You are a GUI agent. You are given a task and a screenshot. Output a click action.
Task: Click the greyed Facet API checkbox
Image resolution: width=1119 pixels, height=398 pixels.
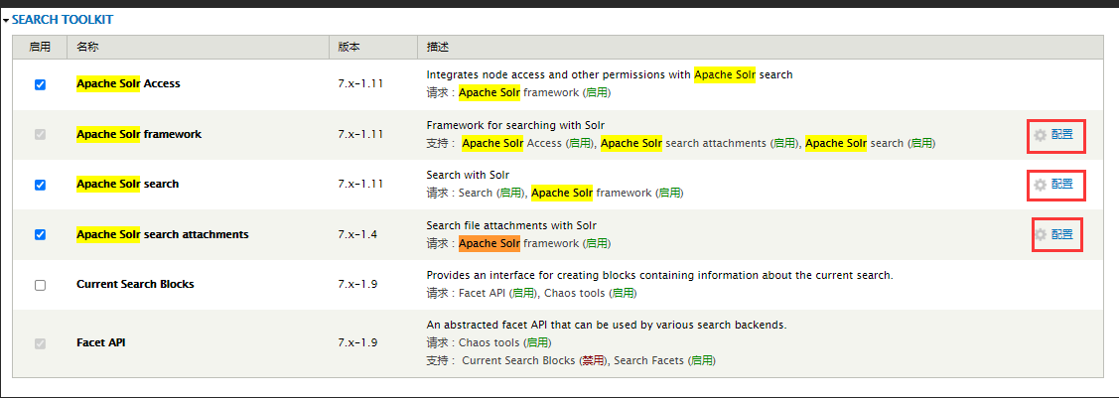[40, 343]
